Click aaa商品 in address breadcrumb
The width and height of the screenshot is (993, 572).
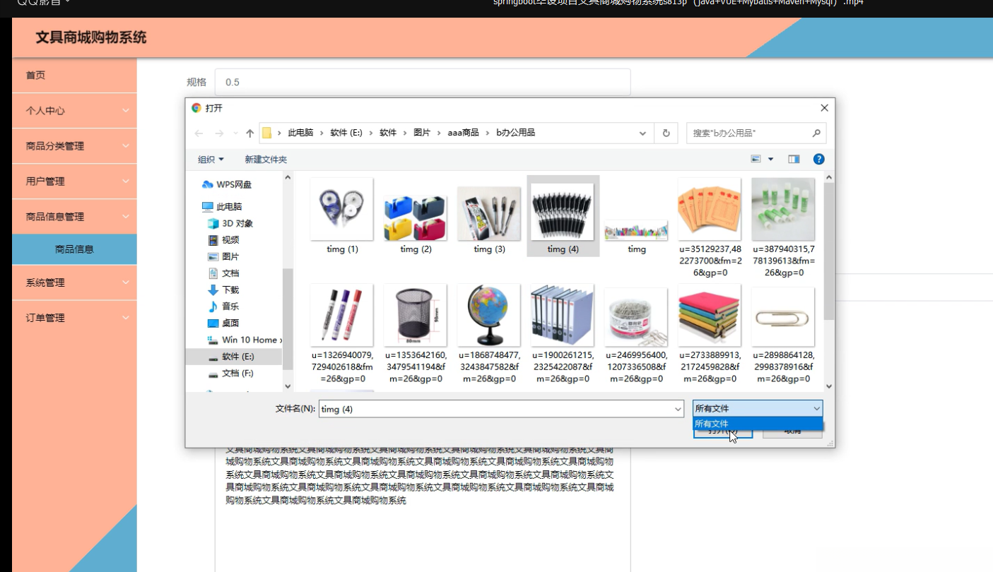[463, 133]
